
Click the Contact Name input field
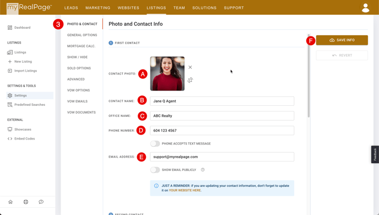click(222, 101)
